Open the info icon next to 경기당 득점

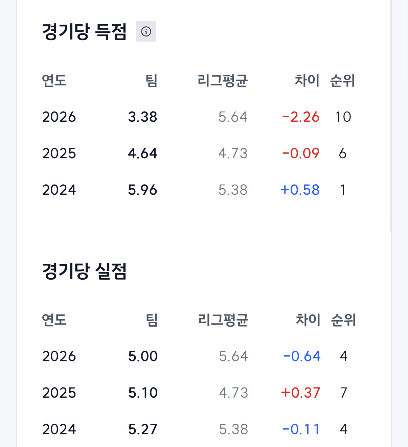coord(146,31)
